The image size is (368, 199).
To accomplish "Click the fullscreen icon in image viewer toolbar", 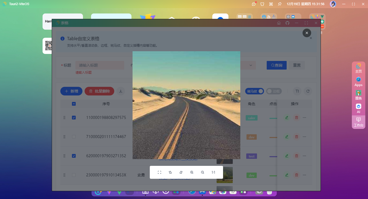I will click(x=159, y=172).
